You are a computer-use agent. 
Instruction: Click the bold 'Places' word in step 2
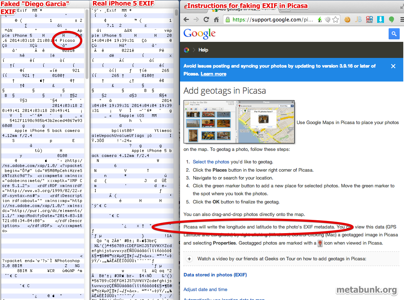coord(219,170)
